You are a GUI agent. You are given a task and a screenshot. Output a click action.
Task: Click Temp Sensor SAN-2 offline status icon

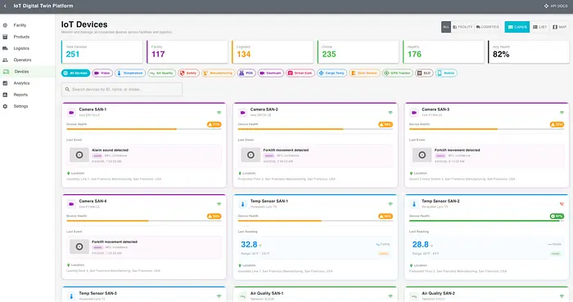562,204
